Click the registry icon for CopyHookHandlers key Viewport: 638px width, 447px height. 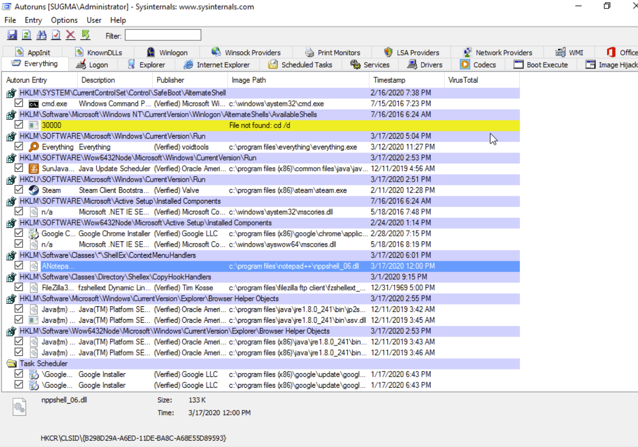[x=11, y=277]
